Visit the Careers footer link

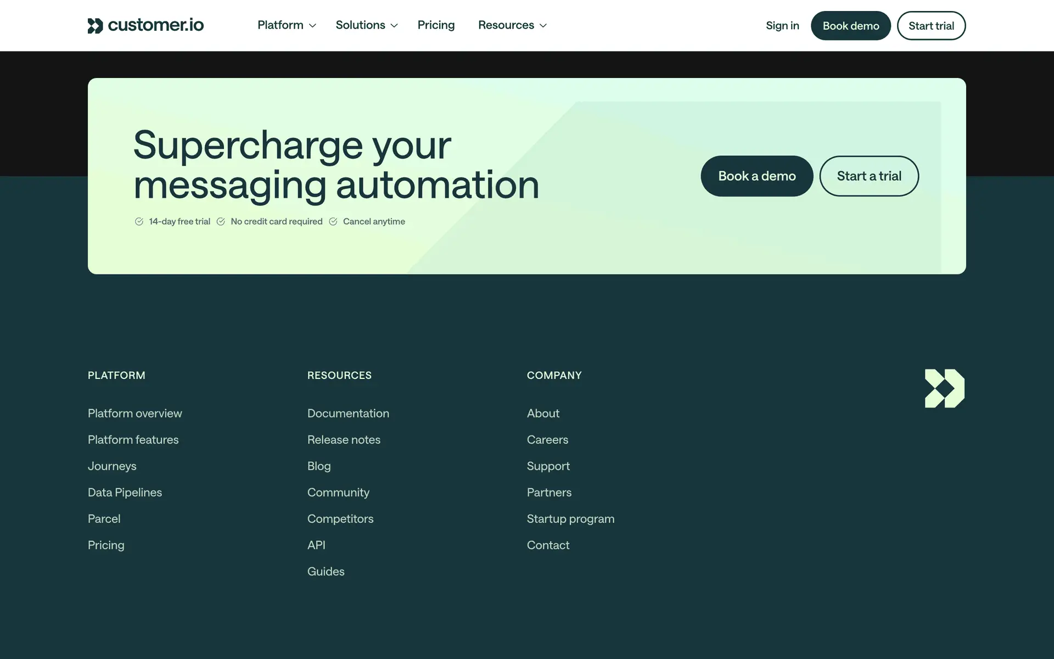[547, 439]
